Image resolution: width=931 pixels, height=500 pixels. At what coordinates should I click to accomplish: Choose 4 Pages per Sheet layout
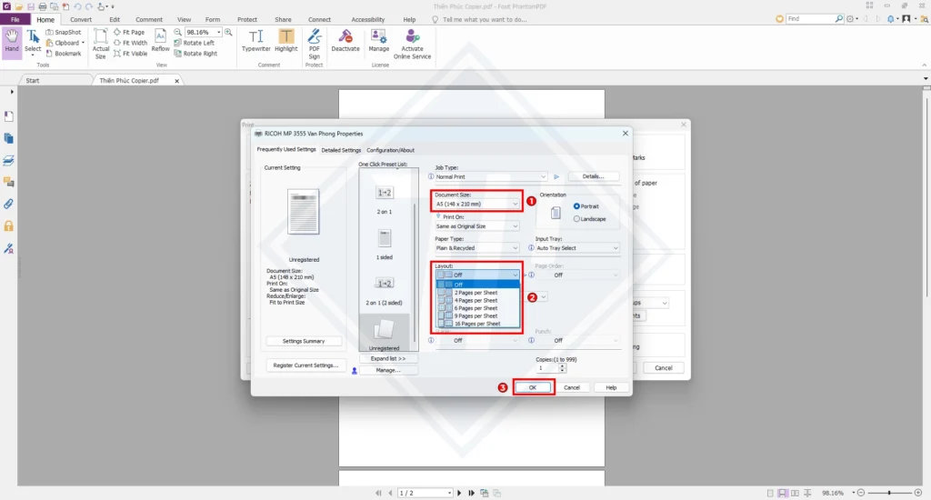coord(478,301)
